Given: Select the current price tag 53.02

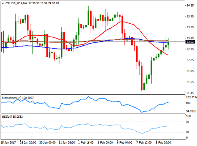Looking at the screenshot, I should click(190, 42).
